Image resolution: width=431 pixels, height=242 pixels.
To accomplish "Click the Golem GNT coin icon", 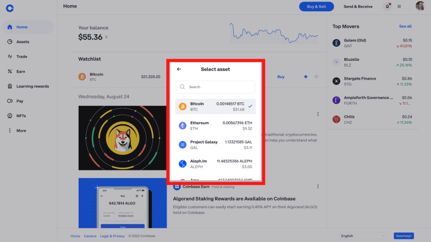I will pos(336,43).
